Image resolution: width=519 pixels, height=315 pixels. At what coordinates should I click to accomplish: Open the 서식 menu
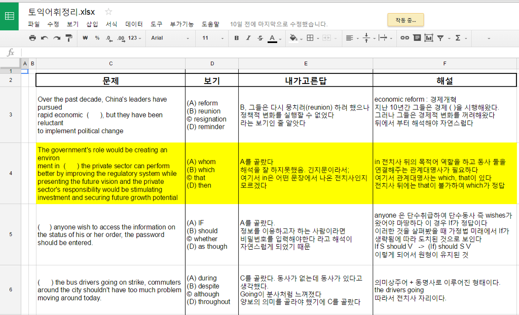pos(112,24)
